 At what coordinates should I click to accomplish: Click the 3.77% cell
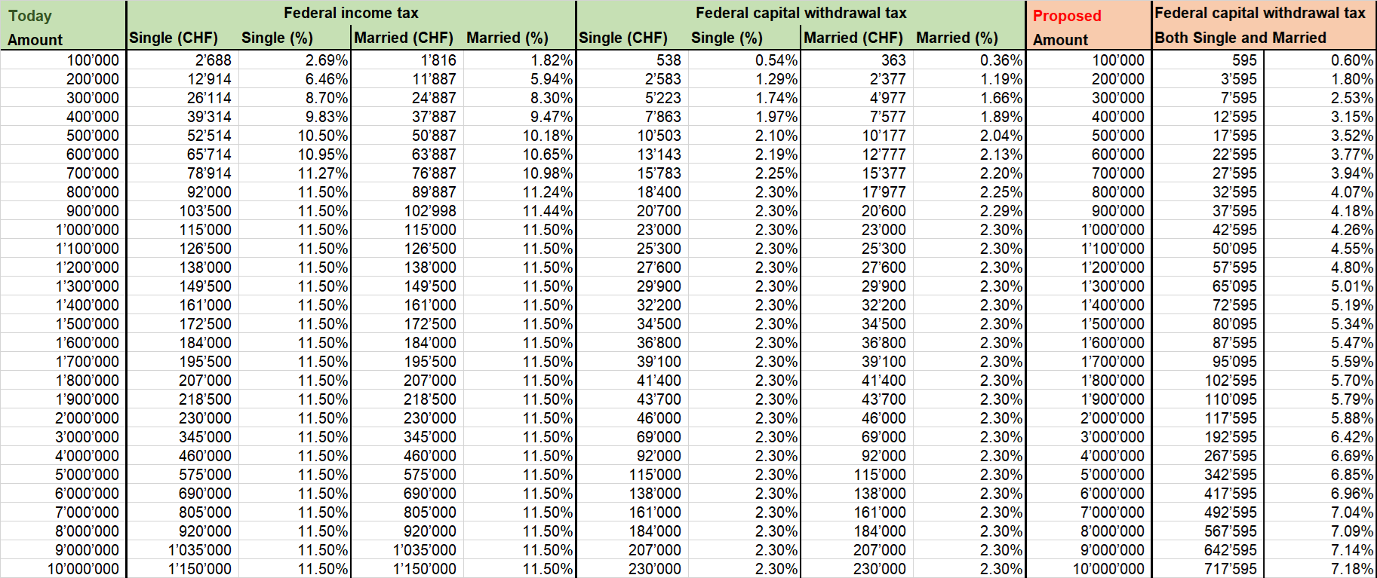[x=1320, y=154]
